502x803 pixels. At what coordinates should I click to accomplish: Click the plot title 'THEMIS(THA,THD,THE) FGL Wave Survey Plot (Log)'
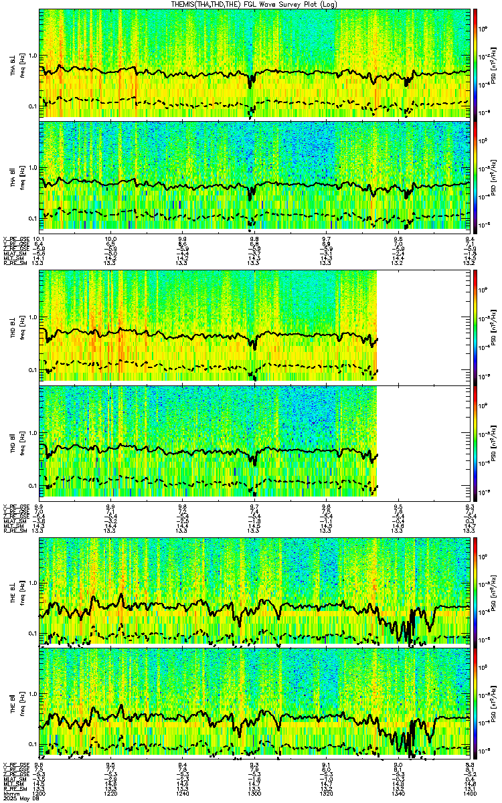point(254,4)
